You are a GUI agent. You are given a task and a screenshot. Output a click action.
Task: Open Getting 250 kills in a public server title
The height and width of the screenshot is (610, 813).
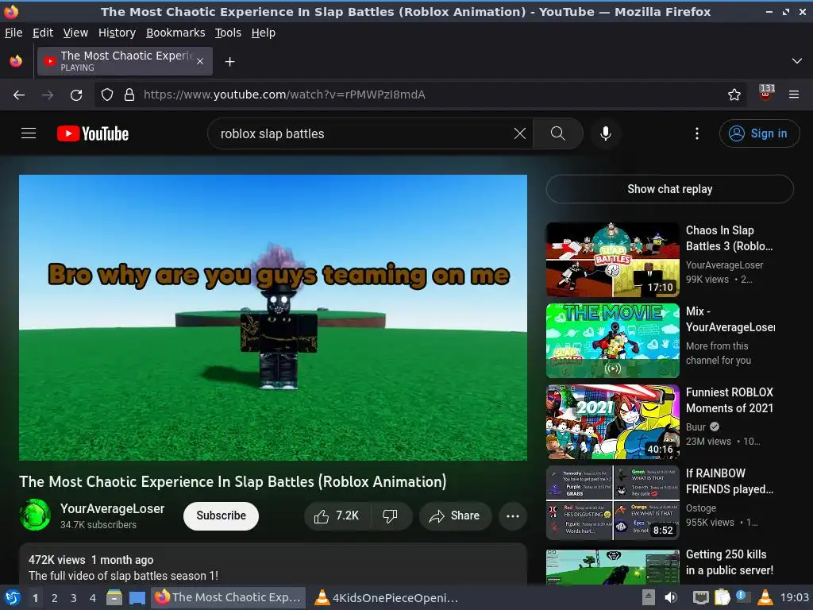tap(730, 562)
